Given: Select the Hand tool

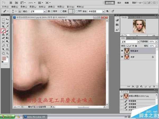Looking at the screenshot, I should pos(3,53).
